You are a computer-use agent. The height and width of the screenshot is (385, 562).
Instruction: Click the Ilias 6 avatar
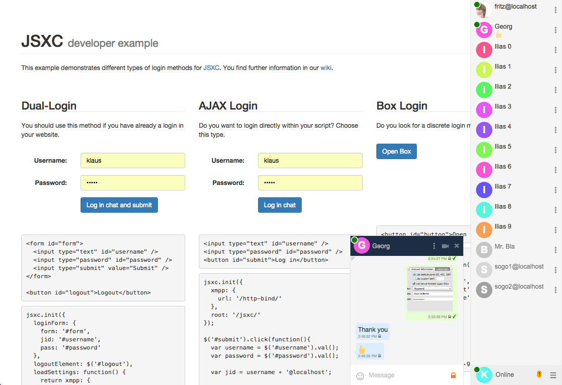pyautogui.click(x=484, y=170)
